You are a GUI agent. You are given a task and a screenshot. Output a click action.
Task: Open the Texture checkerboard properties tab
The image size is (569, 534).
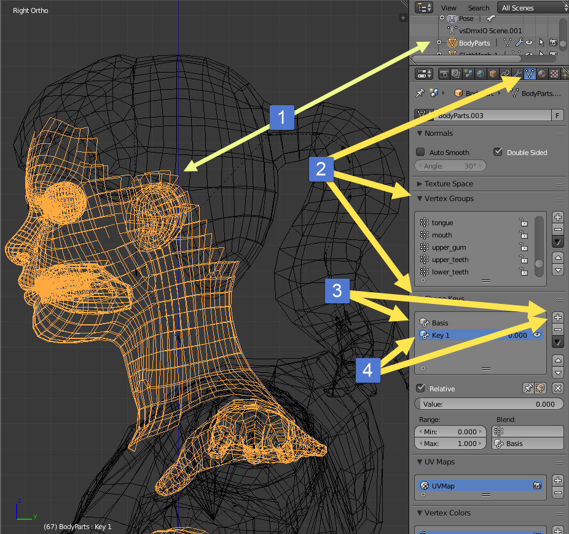[x=554, y=74]
